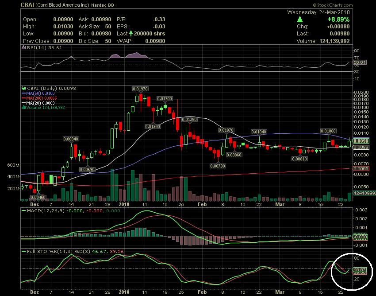
Task: Click the 124139992 volume tag on right axis
Action: (364, 193)
